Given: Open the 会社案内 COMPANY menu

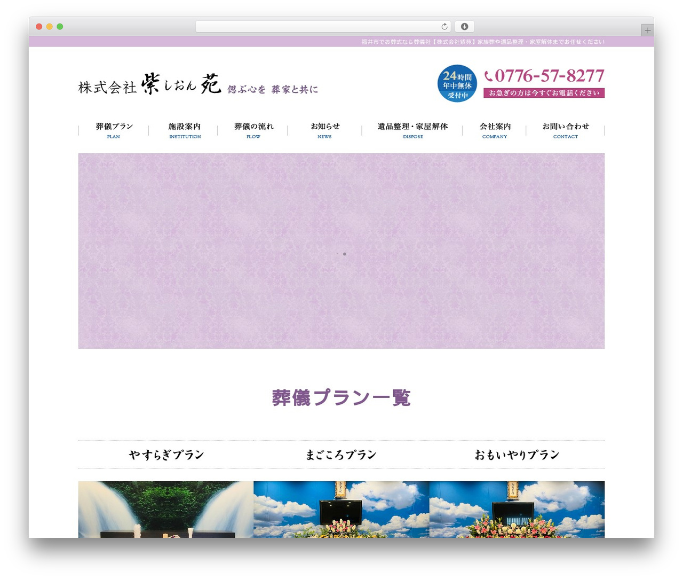Looking at the screenshot, I should coord(495,130).
